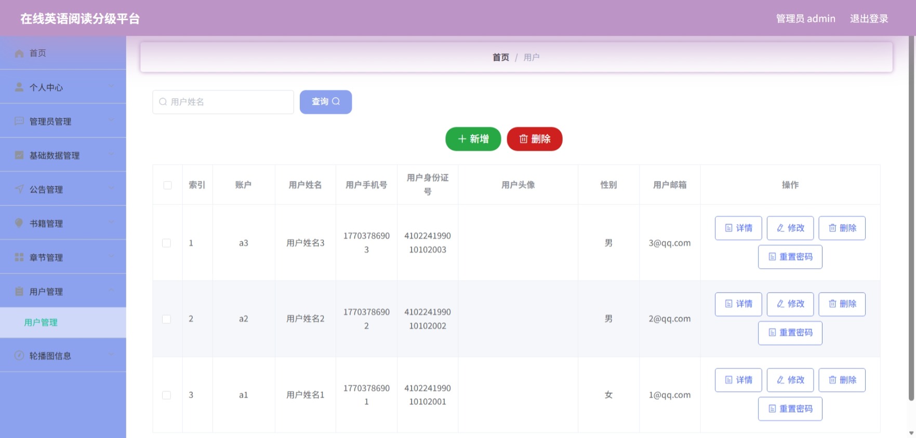Click the search icon on 查询 button
The width and height of the screenshot is (916, 438).
(336, 102)
